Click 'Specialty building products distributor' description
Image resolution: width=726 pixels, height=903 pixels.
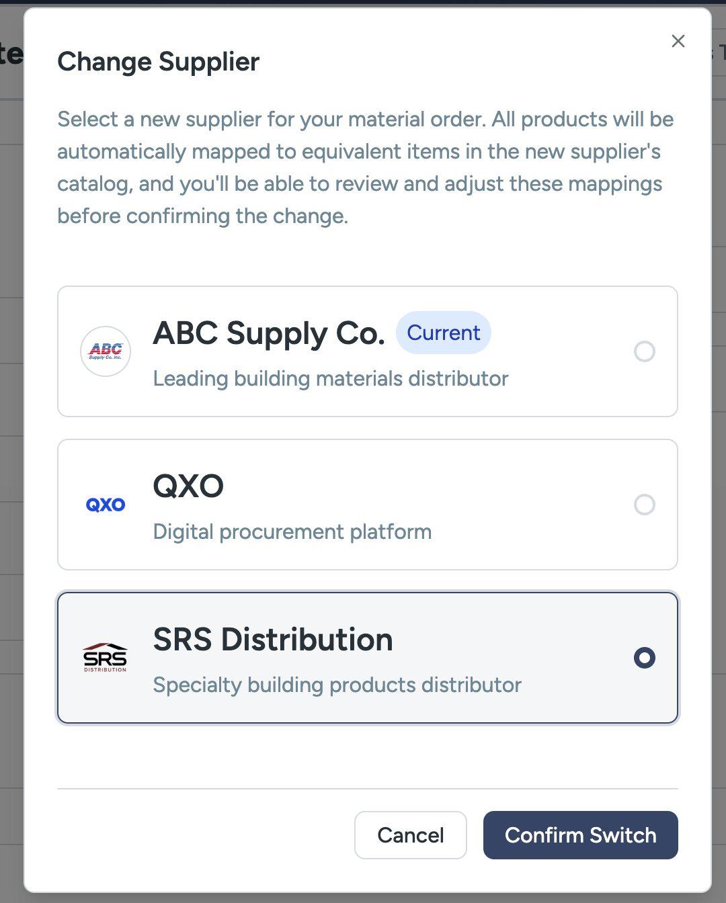337,685
